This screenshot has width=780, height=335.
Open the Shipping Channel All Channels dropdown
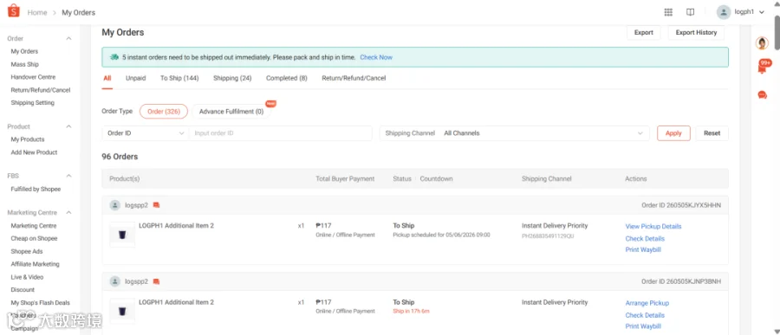(514, 133)
